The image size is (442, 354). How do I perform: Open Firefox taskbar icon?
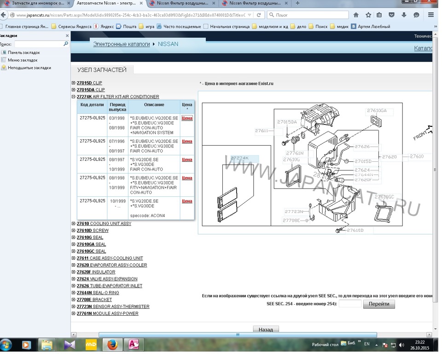(x=112, y=345)
